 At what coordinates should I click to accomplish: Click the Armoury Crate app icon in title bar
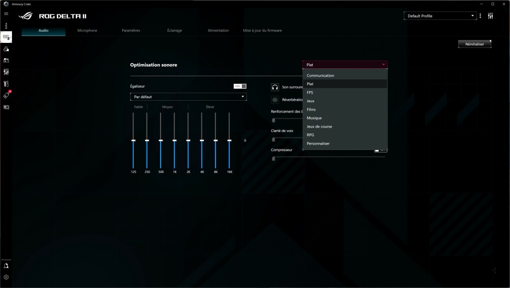[6, 4]
